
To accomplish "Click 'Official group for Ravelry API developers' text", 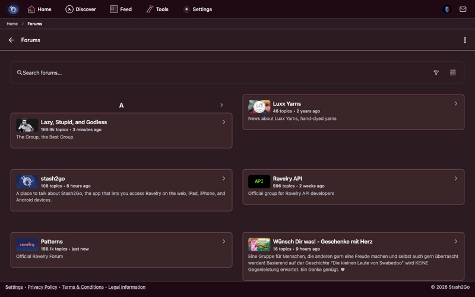I will [291, 194].
